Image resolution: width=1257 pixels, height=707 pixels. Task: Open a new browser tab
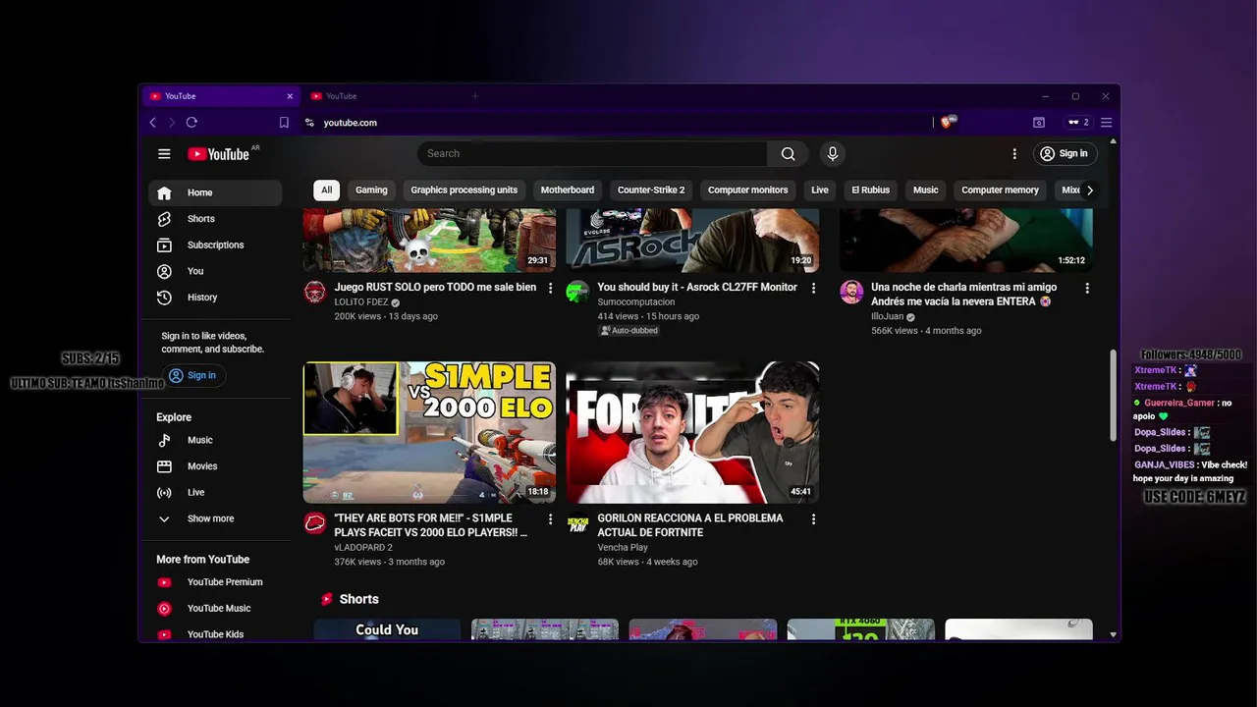475,96
